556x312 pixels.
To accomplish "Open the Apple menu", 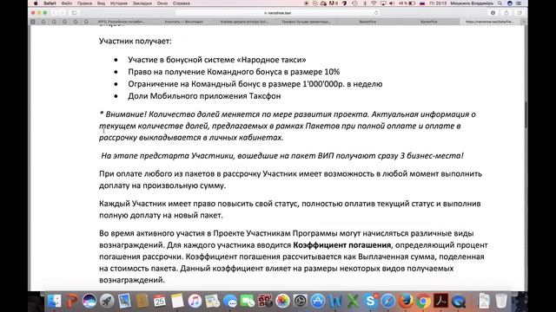I will 36,3.
